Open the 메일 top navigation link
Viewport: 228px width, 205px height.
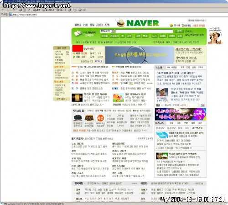coord(92,25)
